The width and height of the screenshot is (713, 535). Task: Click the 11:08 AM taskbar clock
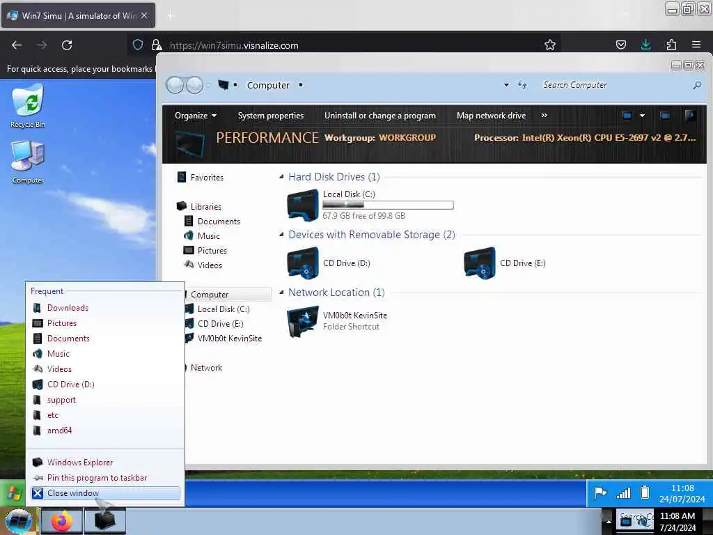pos(677,521)
